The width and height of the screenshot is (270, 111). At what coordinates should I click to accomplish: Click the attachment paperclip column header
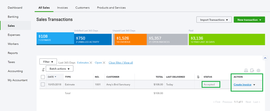pos(198,77)
